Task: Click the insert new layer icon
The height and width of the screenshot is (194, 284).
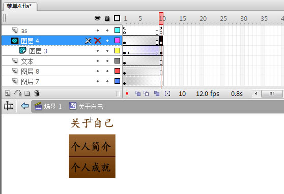Action: tap(8, 93)
